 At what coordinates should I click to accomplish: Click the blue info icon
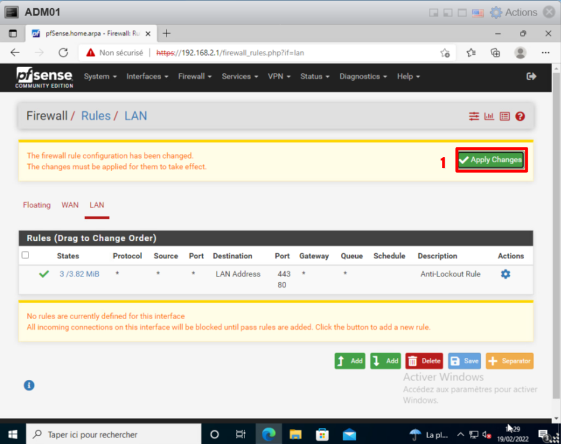click(x=29, y=385)
